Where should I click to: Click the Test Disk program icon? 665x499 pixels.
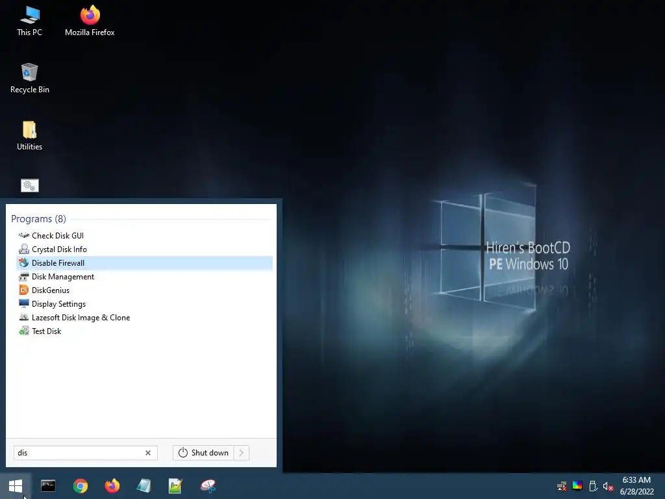tap(24, 331)
